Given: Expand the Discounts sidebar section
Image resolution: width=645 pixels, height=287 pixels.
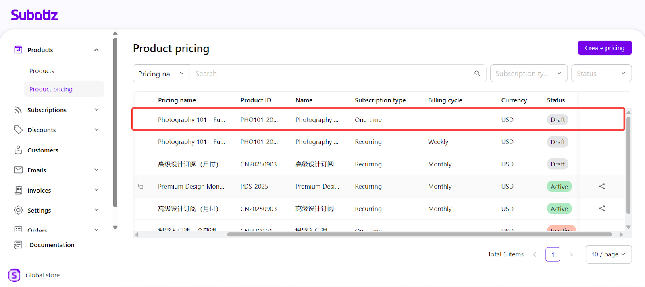Looking at the screenshot, I should tap(96, 130).
